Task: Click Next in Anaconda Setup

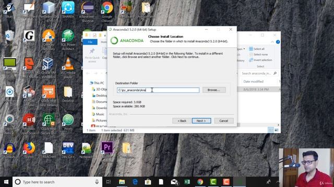Action: tap(201, 121)
